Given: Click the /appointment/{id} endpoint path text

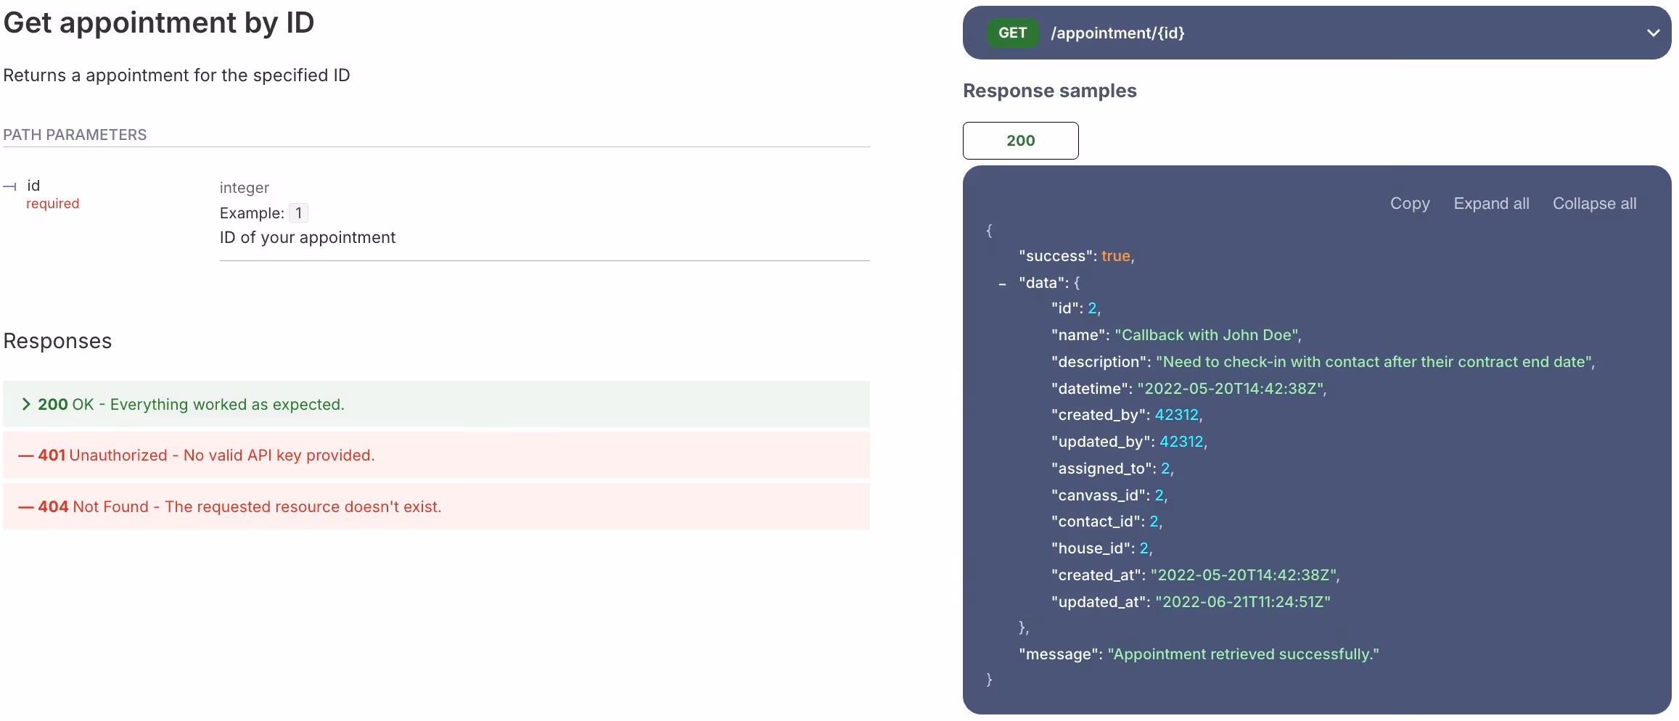Looking at the screenshot, I should coord(1117,33).
